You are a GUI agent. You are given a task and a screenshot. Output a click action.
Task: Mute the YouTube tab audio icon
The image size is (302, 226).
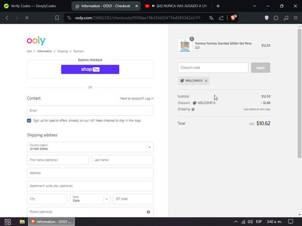click(153, 6)
